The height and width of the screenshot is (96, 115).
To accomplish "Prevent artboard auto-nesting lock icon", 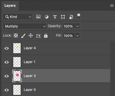I will coord(38,36).
